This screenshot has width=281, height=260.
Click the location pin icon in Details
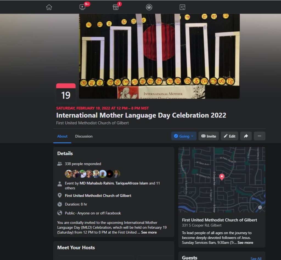(x=60, y=195)
